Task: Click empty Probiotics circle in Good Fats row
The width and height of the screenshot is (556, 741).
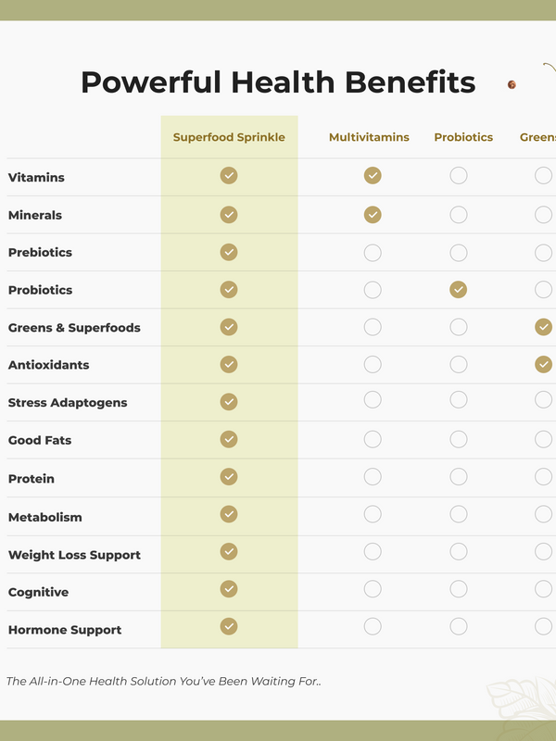Action: pos(458,439)
